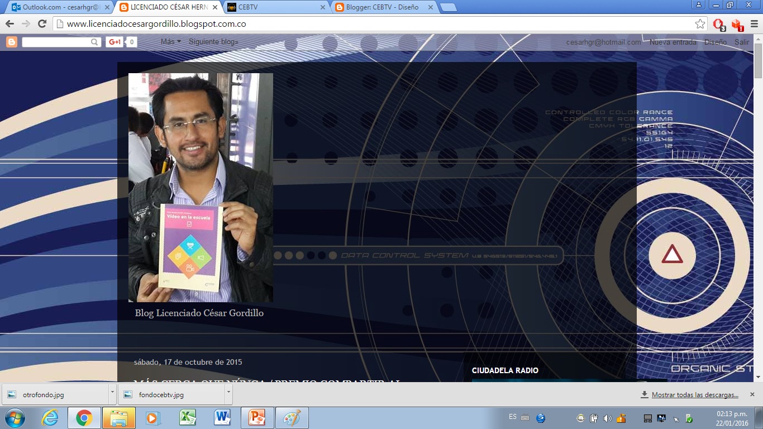
Task: Click the date 'sábado, 17 de octubre de 2015'
Action: 188,362
